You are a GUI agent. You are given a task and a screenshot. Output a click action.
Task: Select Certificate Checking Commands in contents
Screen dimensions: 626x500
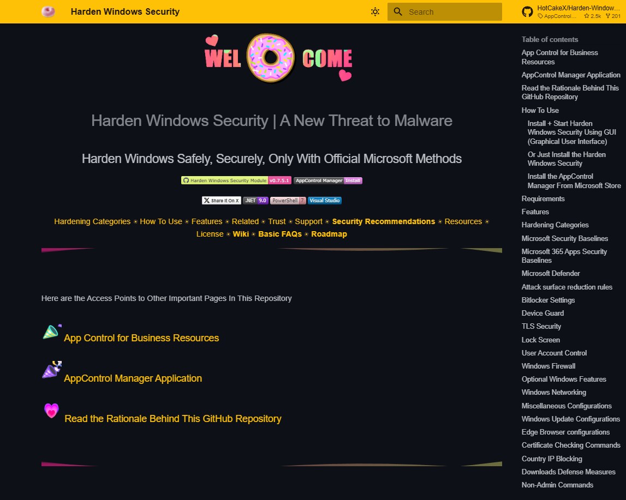(571, 445)
